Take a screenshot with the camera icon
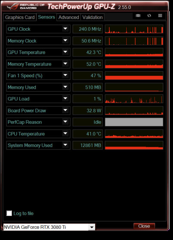 [x=138, y=16]
